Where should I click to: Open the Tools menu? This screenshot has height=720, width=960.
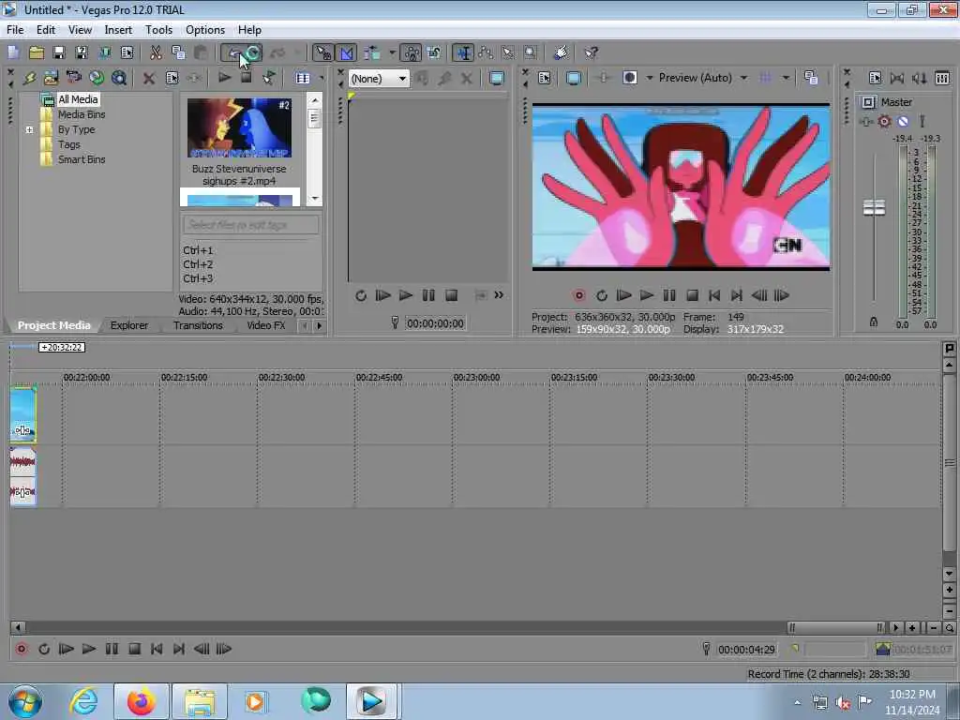[x=158, y=29]
